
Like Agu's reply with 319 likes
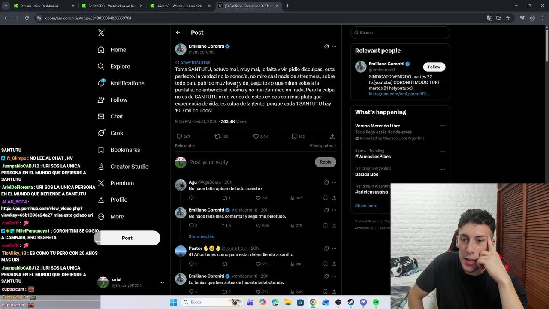tap(258, 198)
